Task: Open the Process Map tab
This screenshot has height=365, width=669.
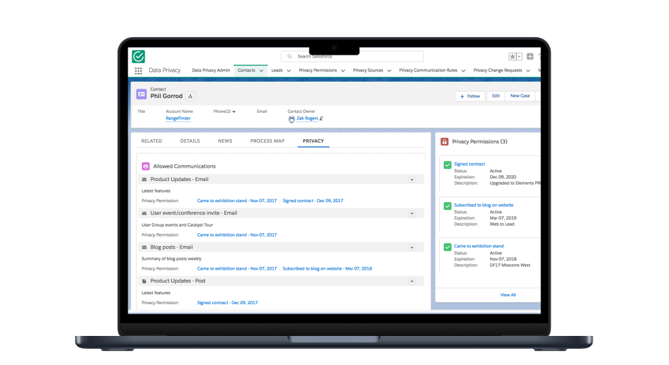Action: click(x=267, y=141)
